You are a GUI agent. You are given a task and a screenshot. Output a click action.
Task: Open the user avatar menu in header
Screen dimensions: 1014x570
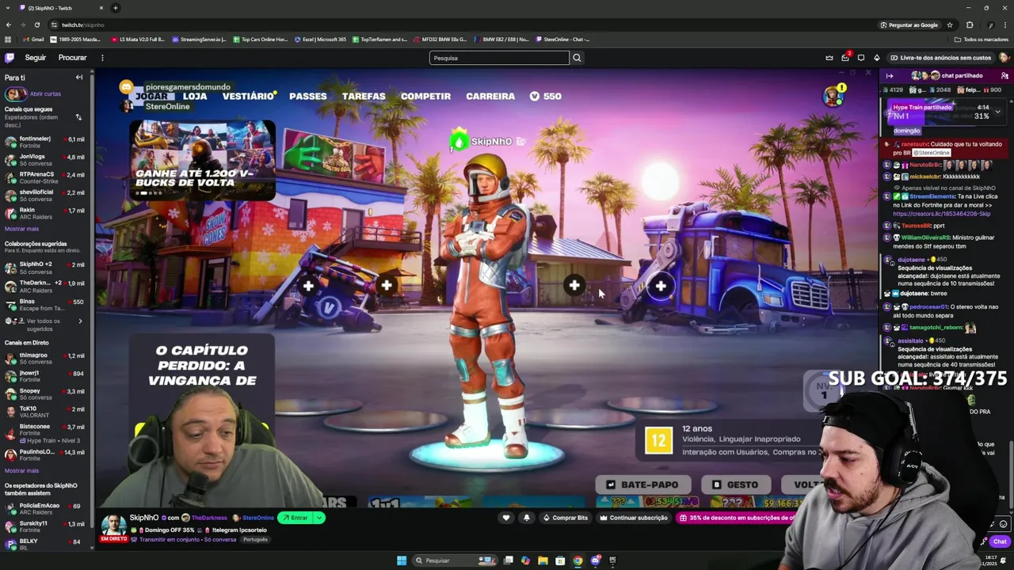click(1004, 58)
